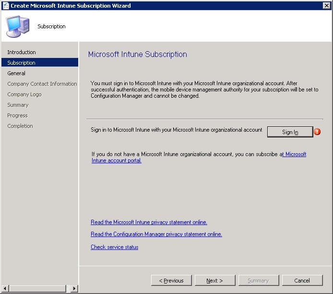The height and width of the screenshot is (294, 333).
Task: Jump to the General step in the sidebar
Action: pos(16,73)
